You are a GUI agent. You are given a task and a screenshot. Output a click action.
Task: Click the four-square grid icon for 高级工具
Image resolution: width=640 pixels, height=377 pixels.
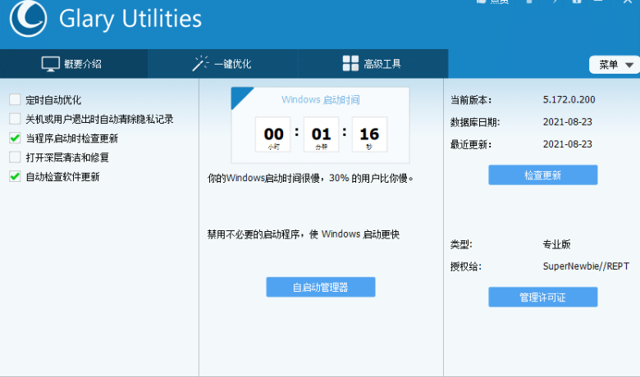350,64
